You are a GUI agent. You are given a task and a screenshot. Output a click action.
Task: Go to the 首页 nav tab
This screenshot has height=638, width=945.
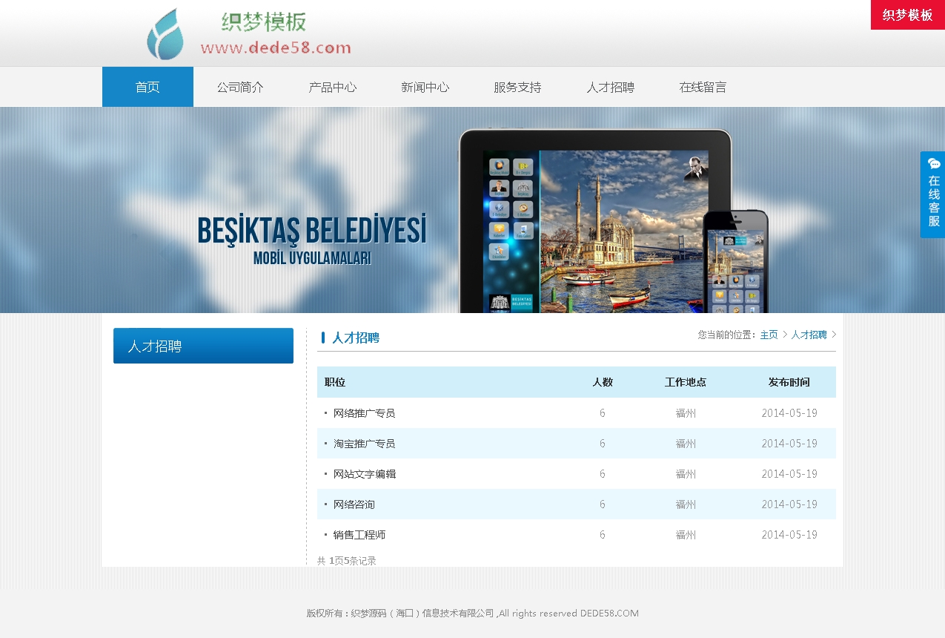[147, 87]
